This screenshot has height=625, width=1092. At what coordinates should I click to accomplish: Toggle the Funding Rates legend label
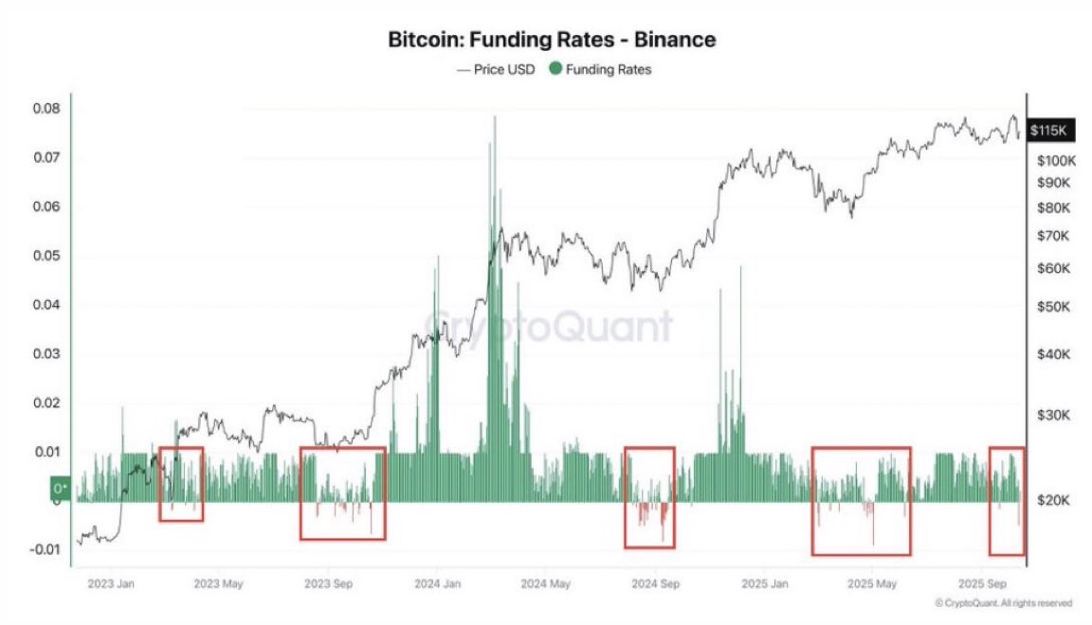coord(609,69)
